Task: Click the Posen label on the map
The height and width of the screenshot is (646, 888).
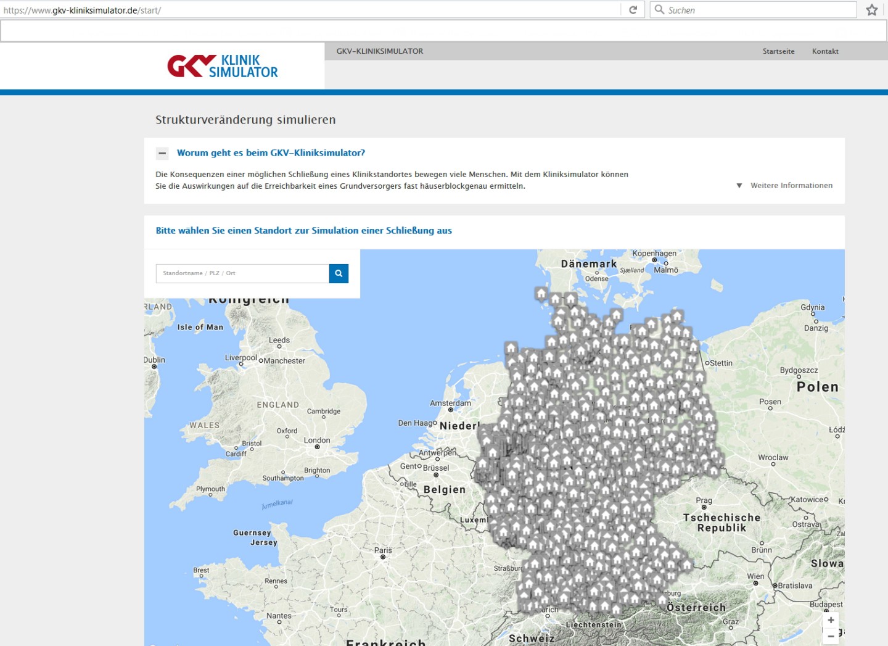Action: [770, 402]
